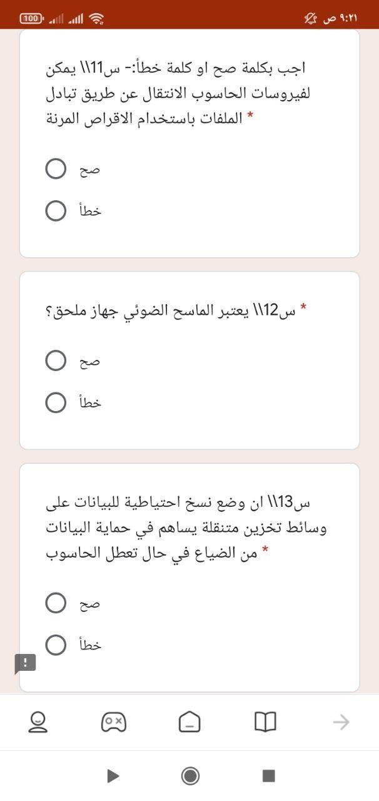
Task: Select صح for question 12 about the scanner
Action: 56,360
